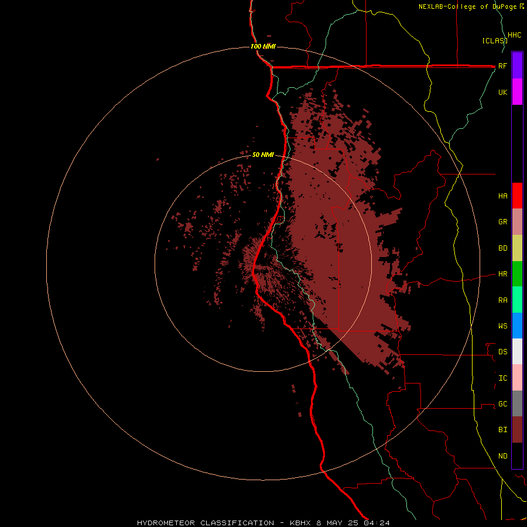This screenshot has height=527, width=527.
Task: Click the purple RF legend color swatch
Action: tap(517, 66)
